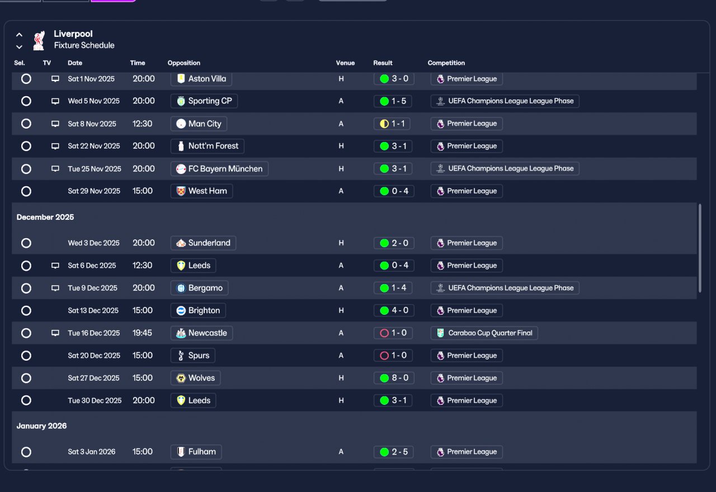Open the 3 - 0 result against Aston Villa
The image size is (716, 492).
pyautogui.click(x=394, y=79)
